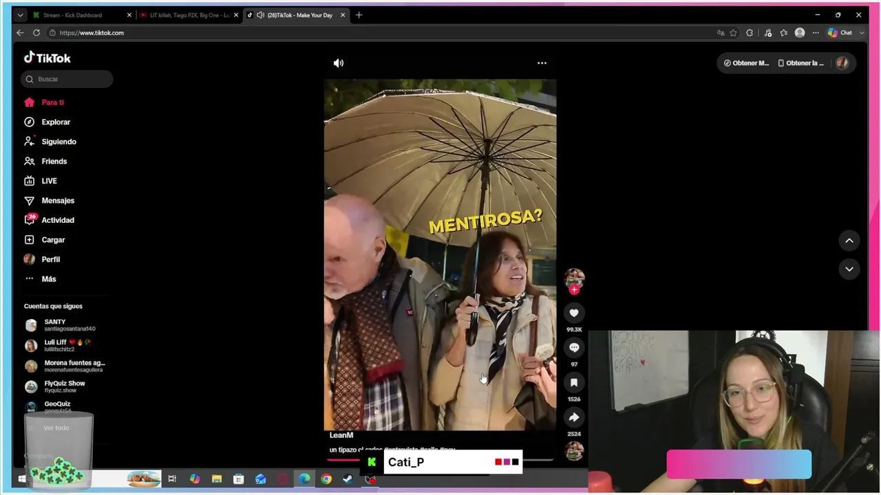This screenshot has width=881, height=495.
Task: Open SANTY's account
Action: point(65,325)
